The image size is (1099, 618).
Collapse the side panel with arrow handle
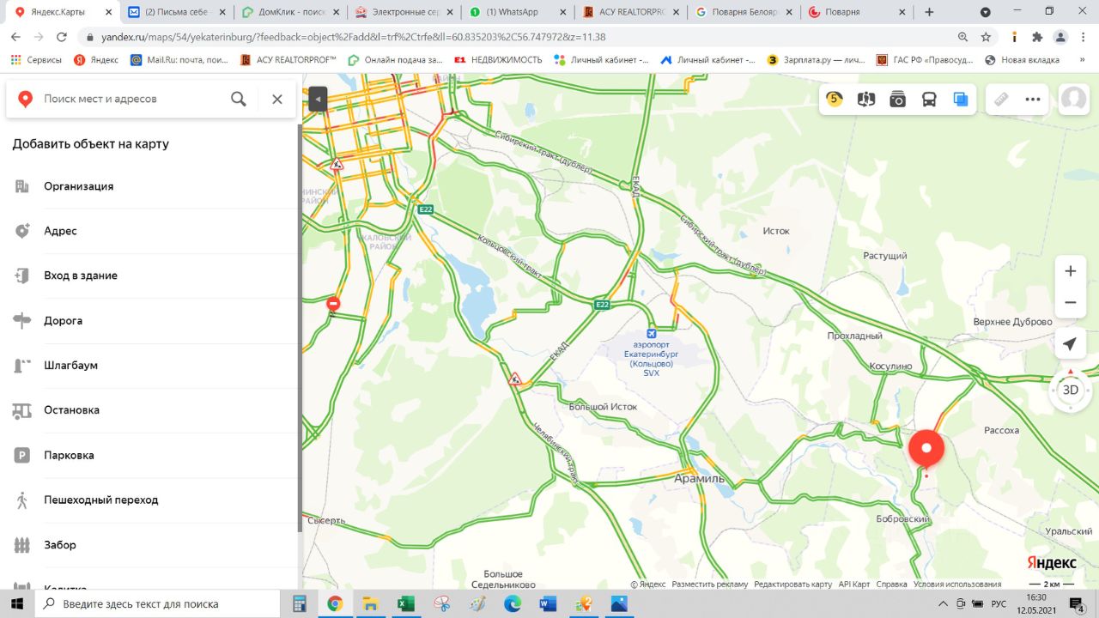(318, 100)
